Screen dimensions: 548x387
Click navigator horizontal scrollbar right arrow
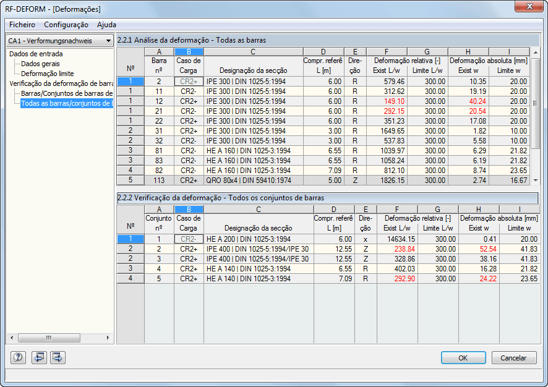pyautogui.click(x=108, y=338)
